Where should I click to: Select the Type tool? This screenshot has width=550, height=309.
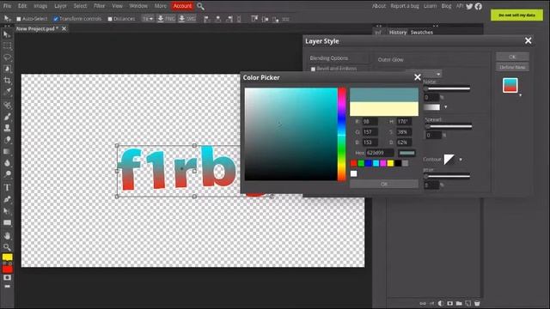[x=7, y=188]
